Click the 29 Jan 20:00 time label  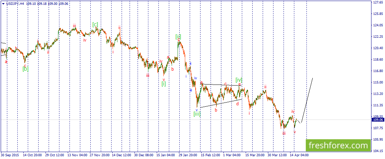point(187,155)
